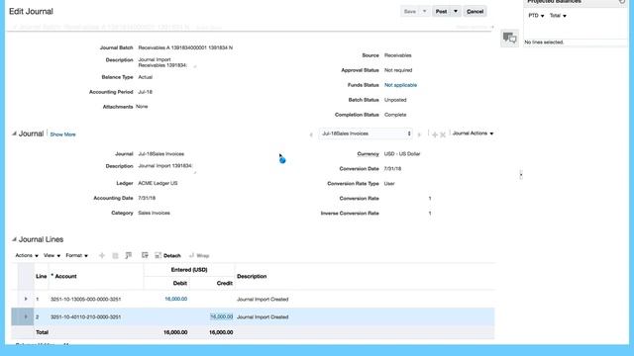This screenshot has width=634, height=356.
Task: Click the 16,000.00 credit amount on line 2
Action: [221, 316]
